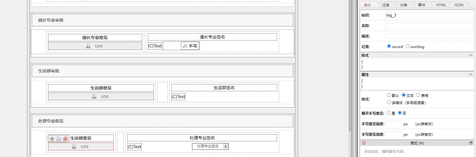Click the 手写 handwriting button
This screenshot has height=157, width=476.
(190, 46)
